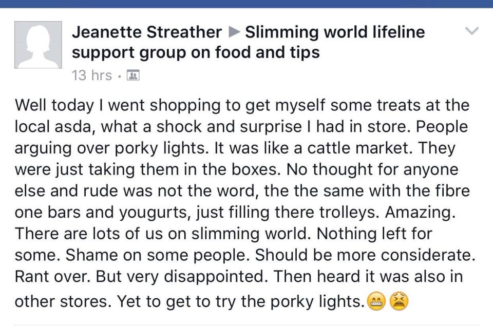This screenshot has width=493, height=326.
Task: Select the grimacing face emoji
Action: 376,301
